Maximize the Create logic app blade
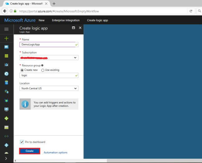 pos(73,28)
